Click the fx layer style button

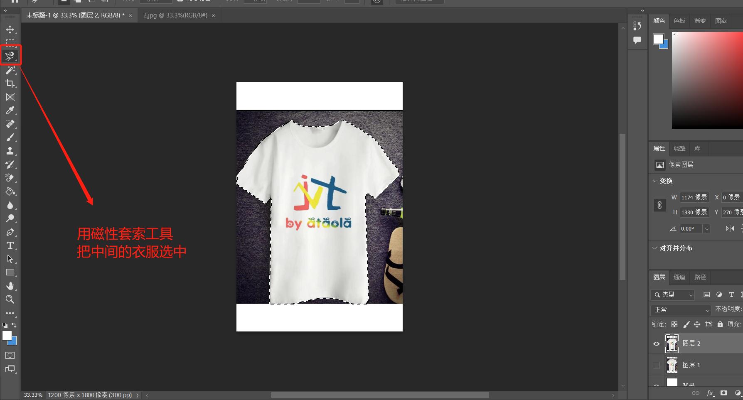pos(710,393)
